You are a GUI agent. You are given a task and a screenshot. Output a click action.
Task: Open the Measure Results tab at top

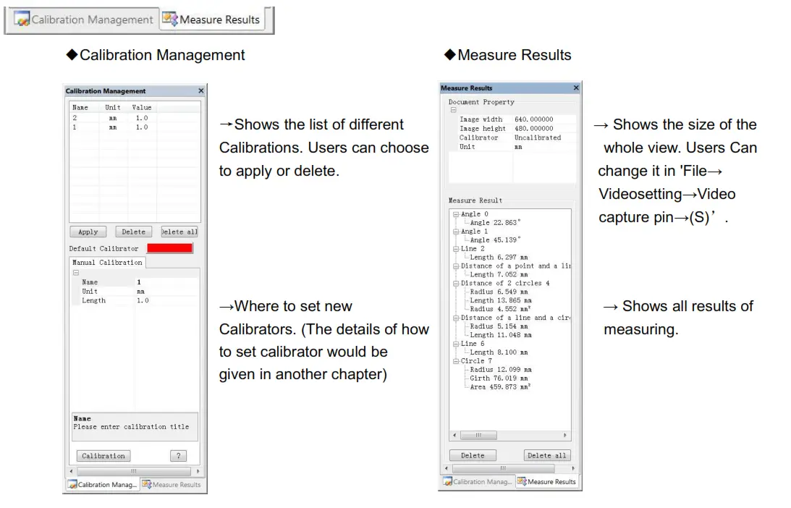point(212,20)
